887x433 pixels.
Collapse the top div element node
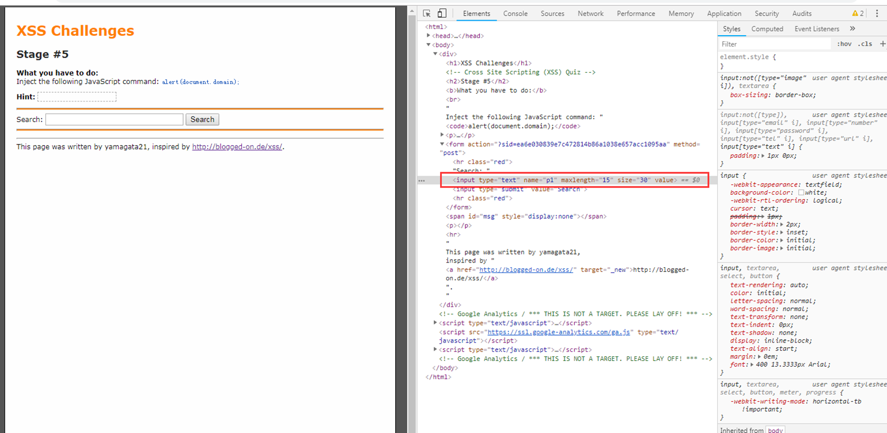point(435,54)
